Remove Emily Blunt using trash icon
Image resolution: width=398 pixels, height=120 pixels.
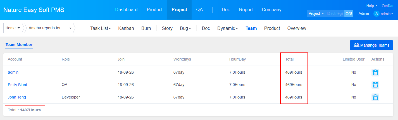click(375, 85)
